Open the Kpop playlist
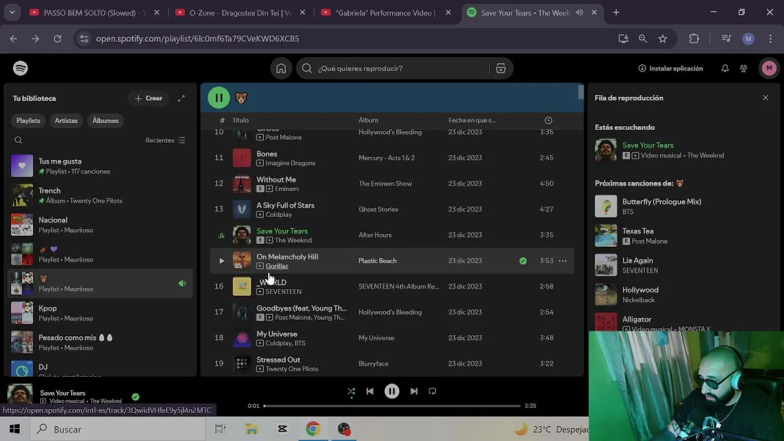784x441 pixels. (100, 313)
